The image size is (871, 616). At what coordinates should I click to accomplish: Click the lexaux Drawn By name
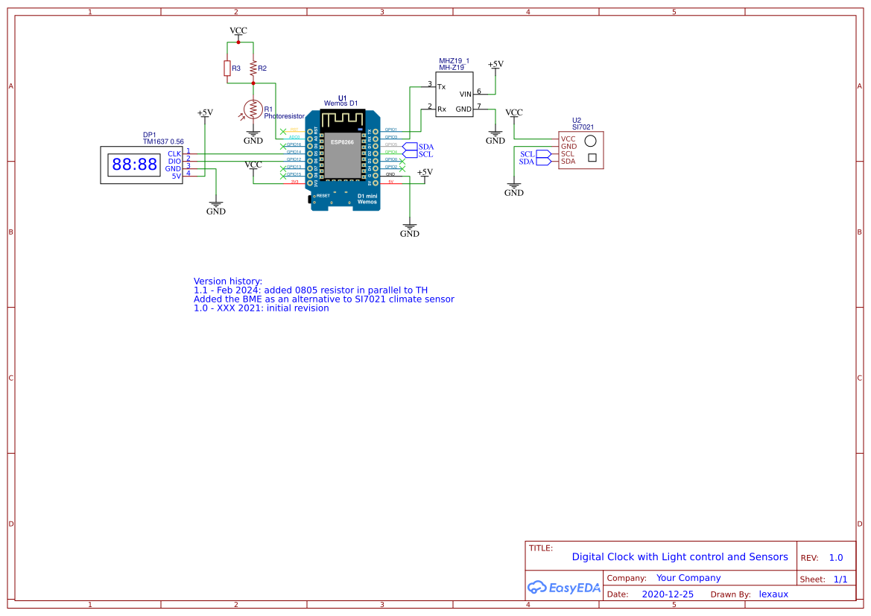pos(773,594)
